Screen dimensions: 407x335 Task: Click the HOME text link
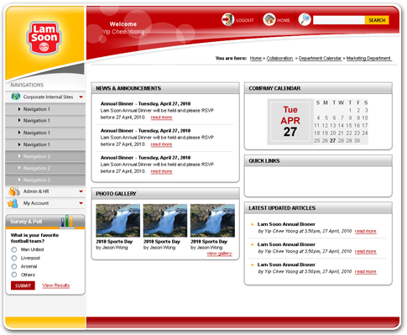point(284,20)
